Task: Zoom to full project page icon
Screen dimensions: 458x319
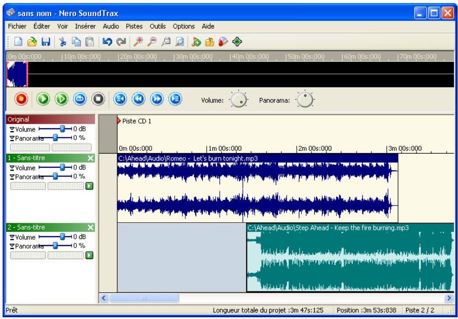Action: [x=179, y=42]
